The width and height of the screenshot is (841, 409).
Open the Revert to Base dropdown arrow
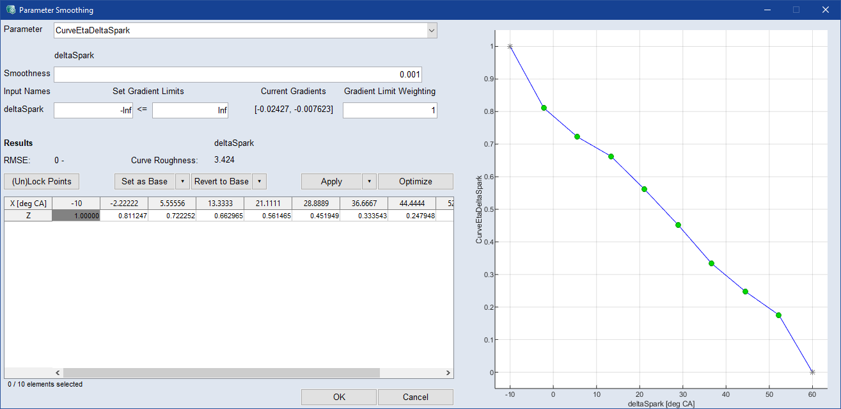click(259, 181)
